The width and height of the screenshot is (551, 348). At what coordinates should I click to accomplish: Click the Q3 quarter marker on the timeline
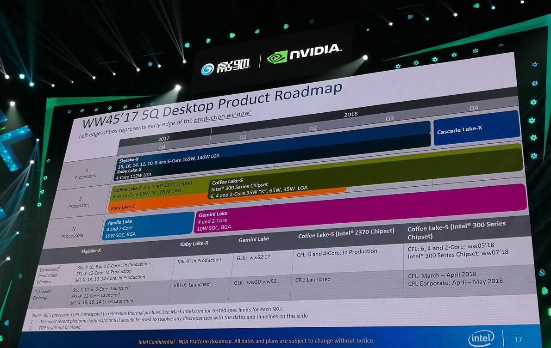point(389,118)
